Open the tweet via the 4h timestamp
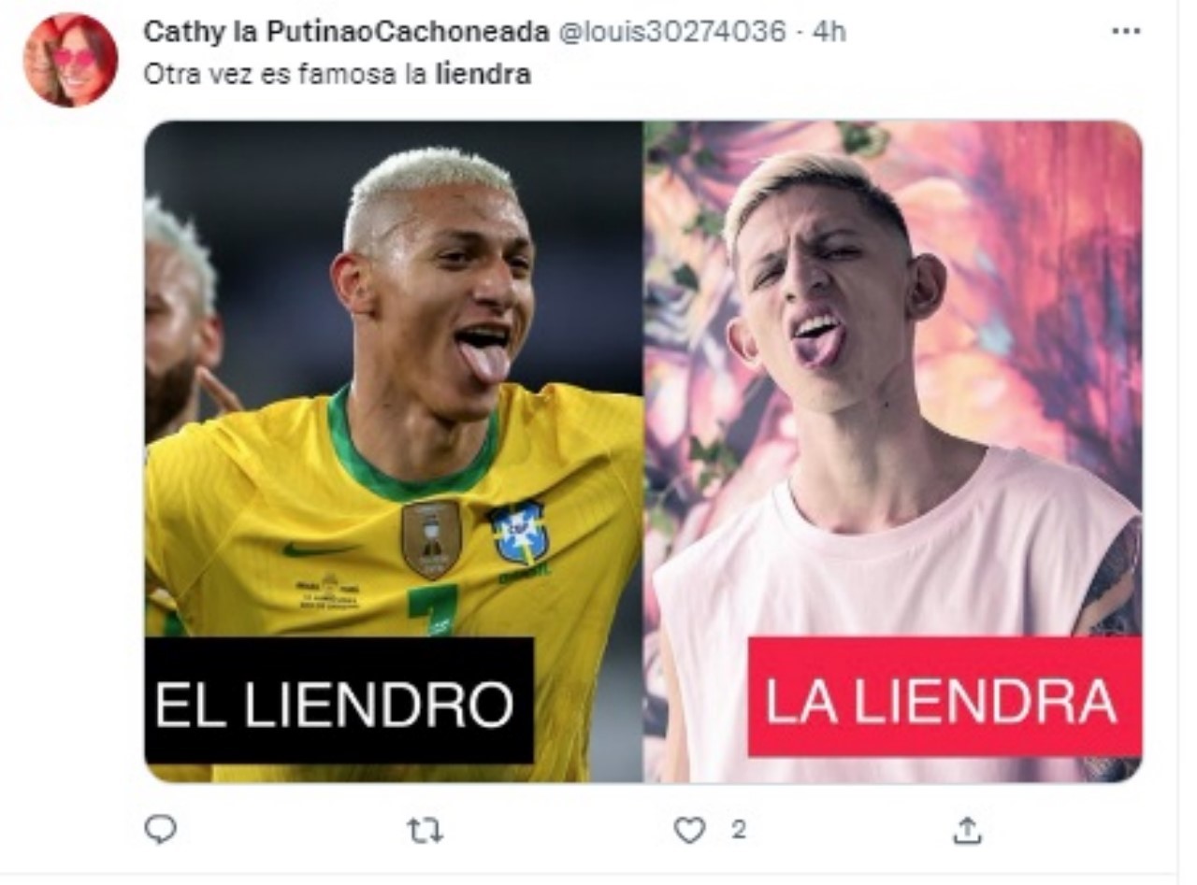This screenshot has width=1197, height=885. 829,32
